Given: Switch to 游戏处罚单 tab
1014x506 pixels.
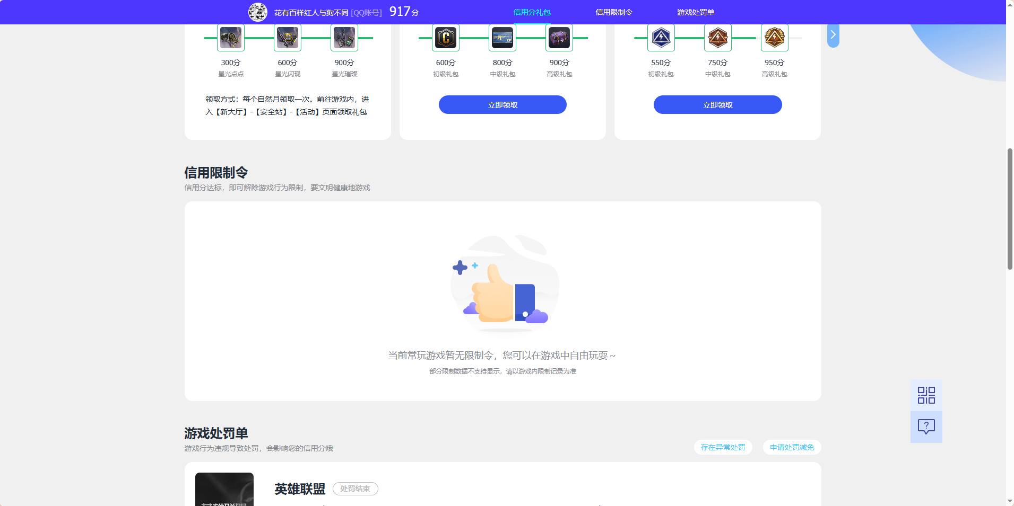Looking at the screenshot, I should point(696,12).
